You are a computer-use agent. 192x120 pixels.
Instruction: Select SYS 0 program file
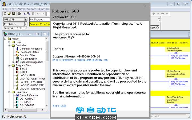(x=24, y=69)
